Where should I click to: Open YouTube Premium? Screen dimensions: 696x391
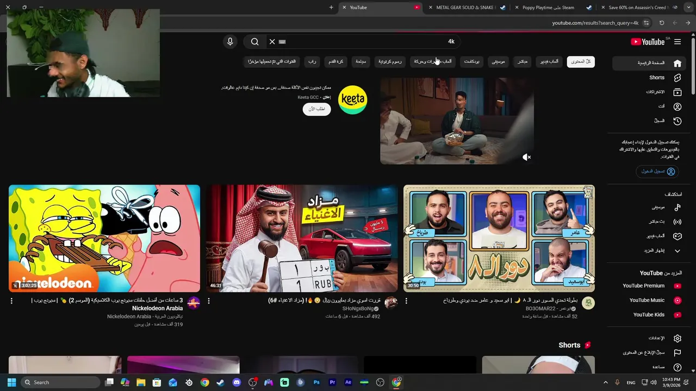coord(648,286)
